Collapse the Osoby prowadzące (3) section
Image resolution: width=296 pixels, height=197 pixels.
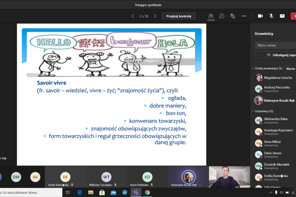[x=253, y=68]
